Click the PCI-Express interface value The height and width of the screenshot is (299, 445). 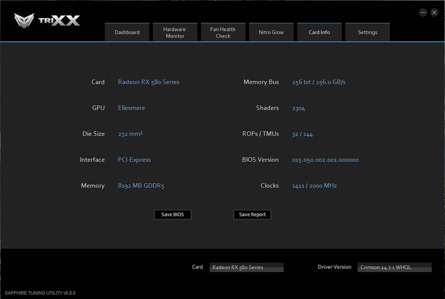click(134, 160)
